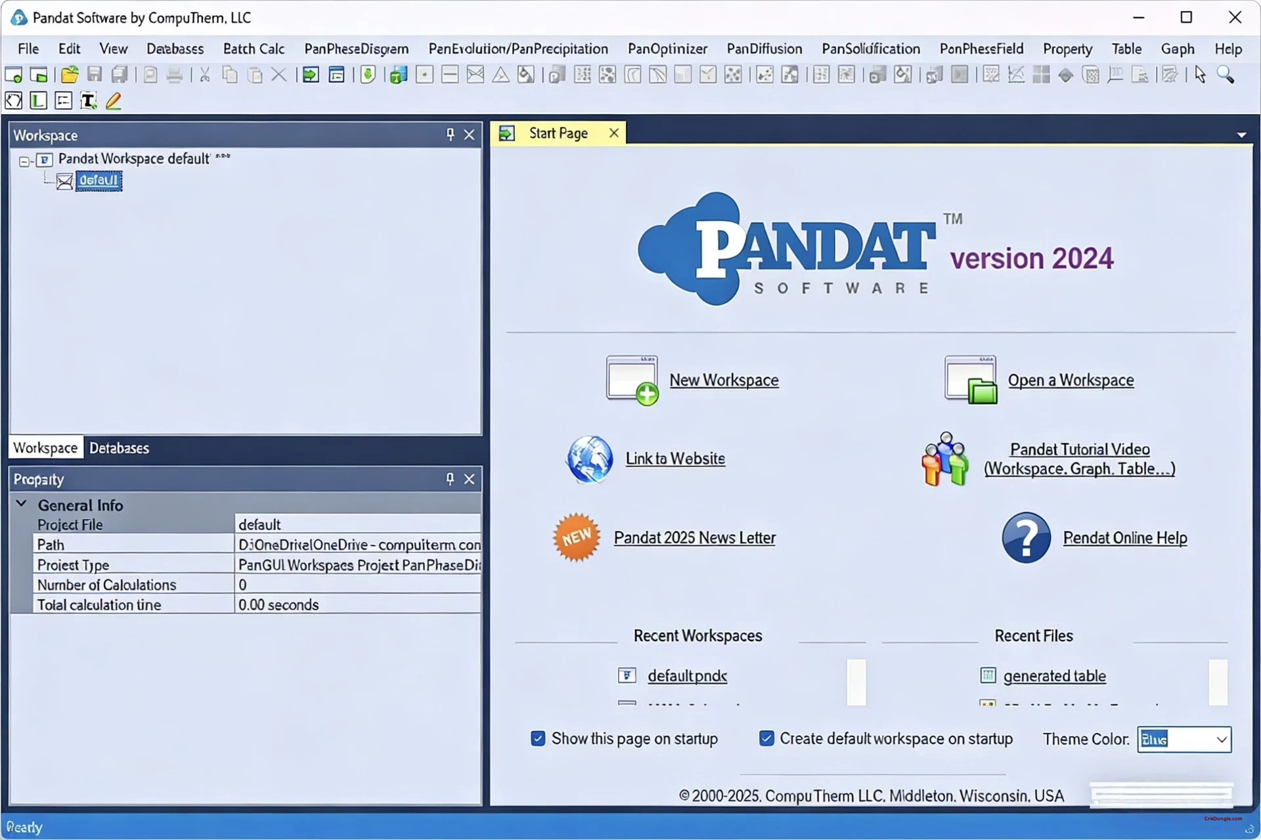This screenshot has height=840, width=1261.
Task: Select the pencil edit tool
Action: [113, 100]
